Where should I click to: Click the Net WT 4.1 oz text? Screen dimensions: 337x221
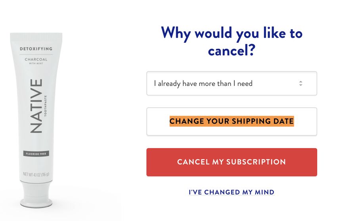coord(36,174)
